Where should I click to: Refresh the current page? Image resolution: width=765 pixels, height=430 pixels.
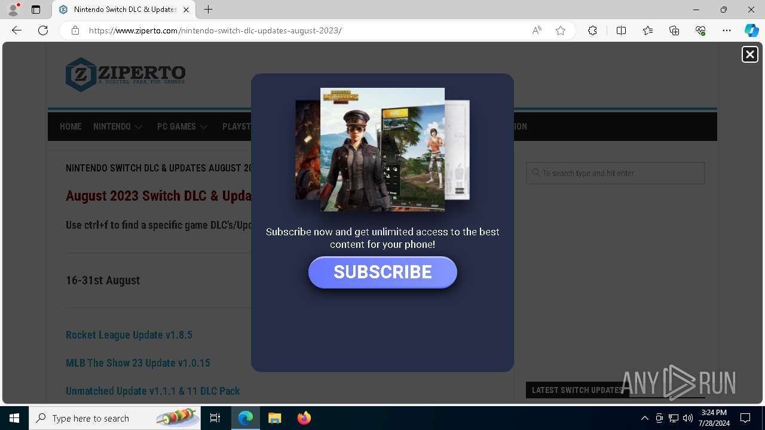click(x=43, y=30)
